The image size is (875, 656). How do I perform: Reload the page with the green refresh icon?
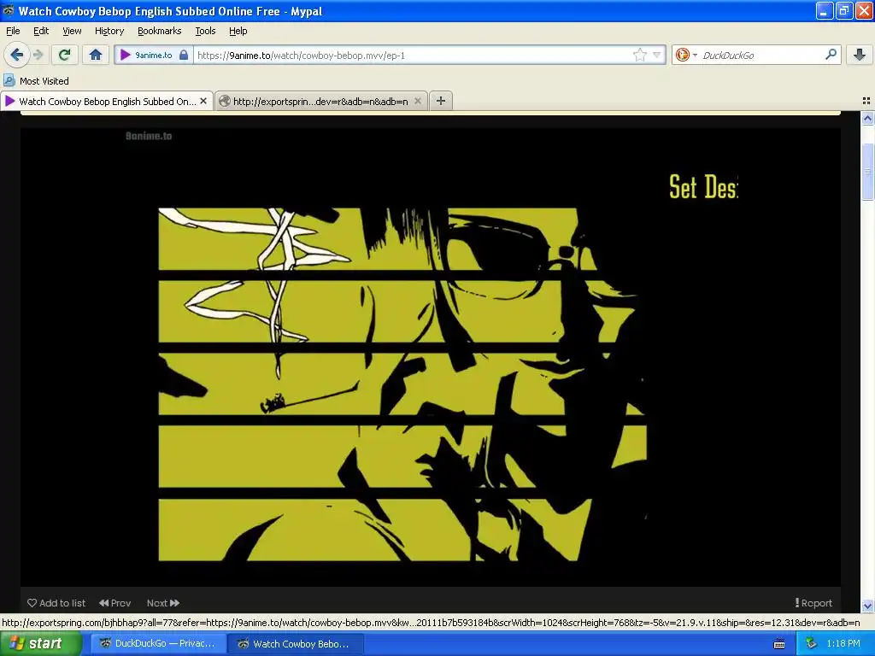point(65,55)
